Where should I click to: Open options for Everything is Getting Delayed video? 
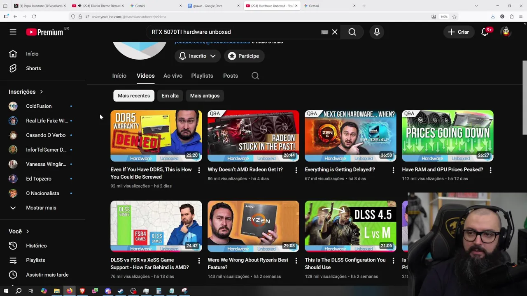pyautogui.click(x=393, y=170)
